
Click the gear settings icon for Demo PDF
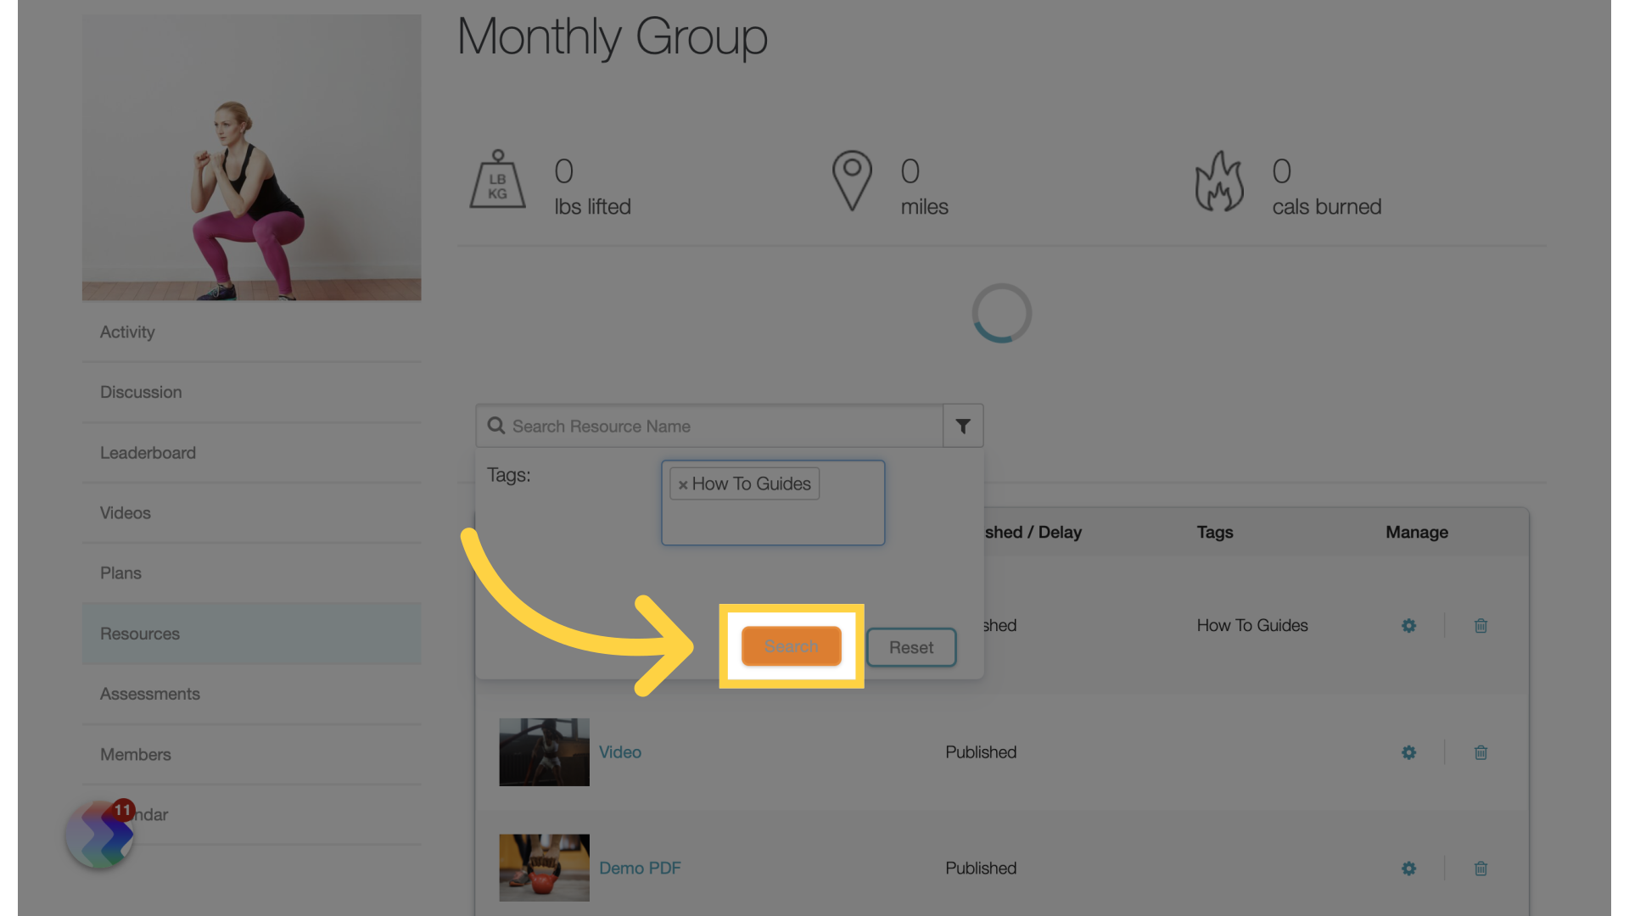click(1408, 868)
